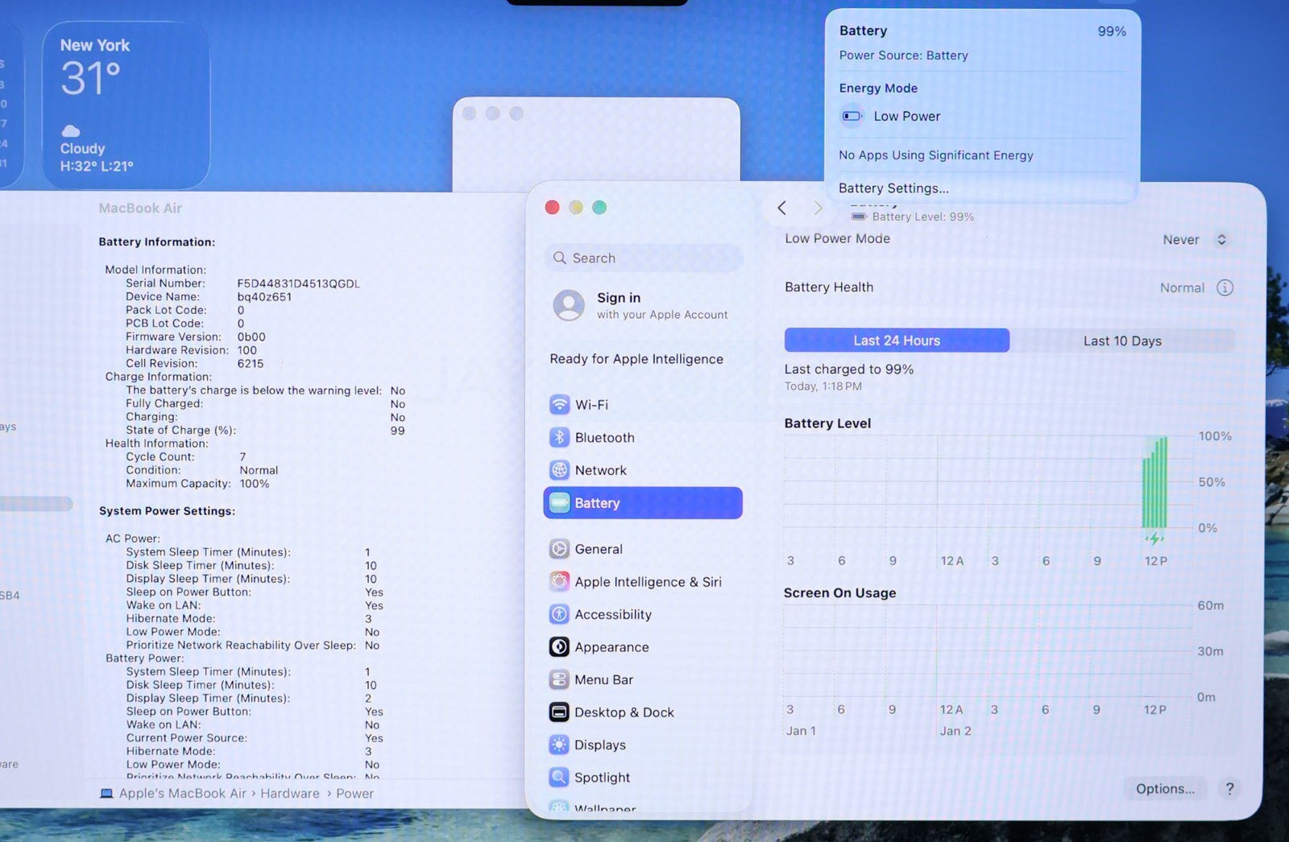Open Battery Settings from the menu
Image resolution: width=1289 pixels, height=842 pixels.
893,188
